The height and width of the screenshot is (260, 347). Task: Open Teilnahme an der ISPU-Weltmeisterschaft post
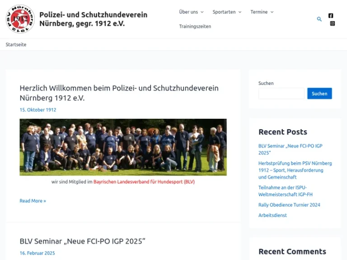click(286, 191)
